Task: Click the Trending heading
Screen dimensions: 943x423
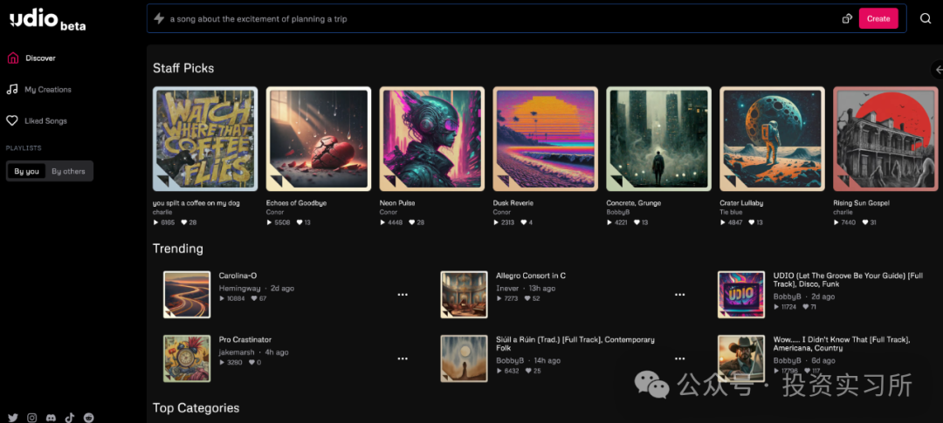Action: pos(178,249)
